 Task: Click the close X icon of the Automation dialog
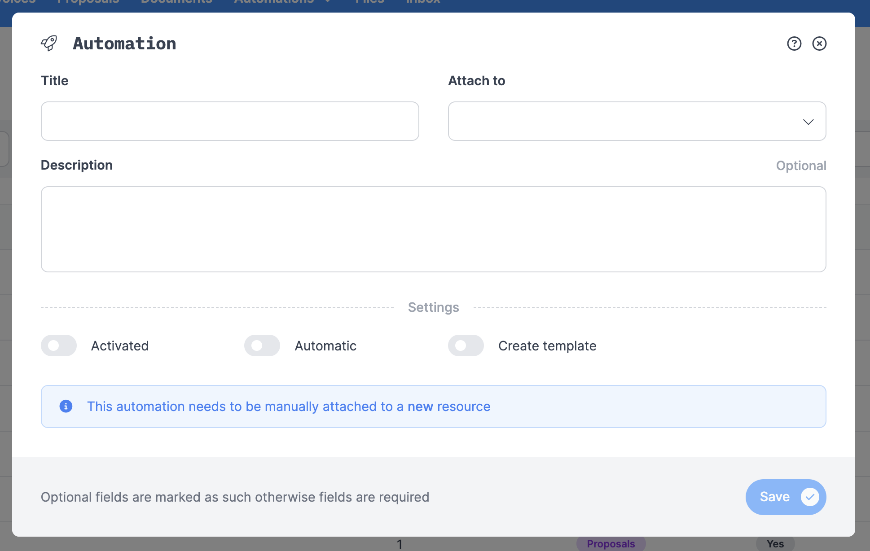tap(819, 44)
